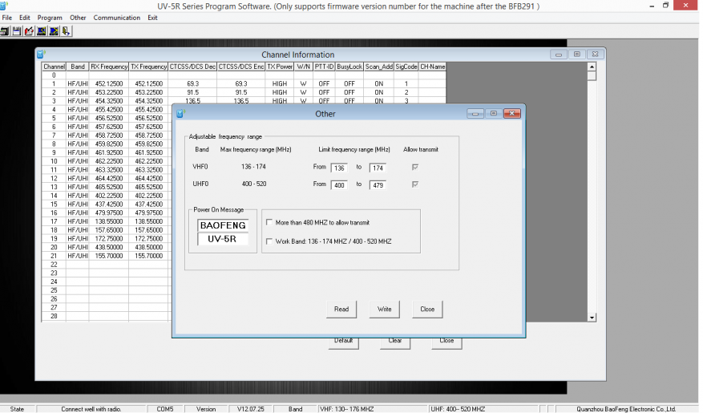This screenshot has width=703, height=413.
Task: Click Default button in Channel Information window
Action: [x=343, y=342]
